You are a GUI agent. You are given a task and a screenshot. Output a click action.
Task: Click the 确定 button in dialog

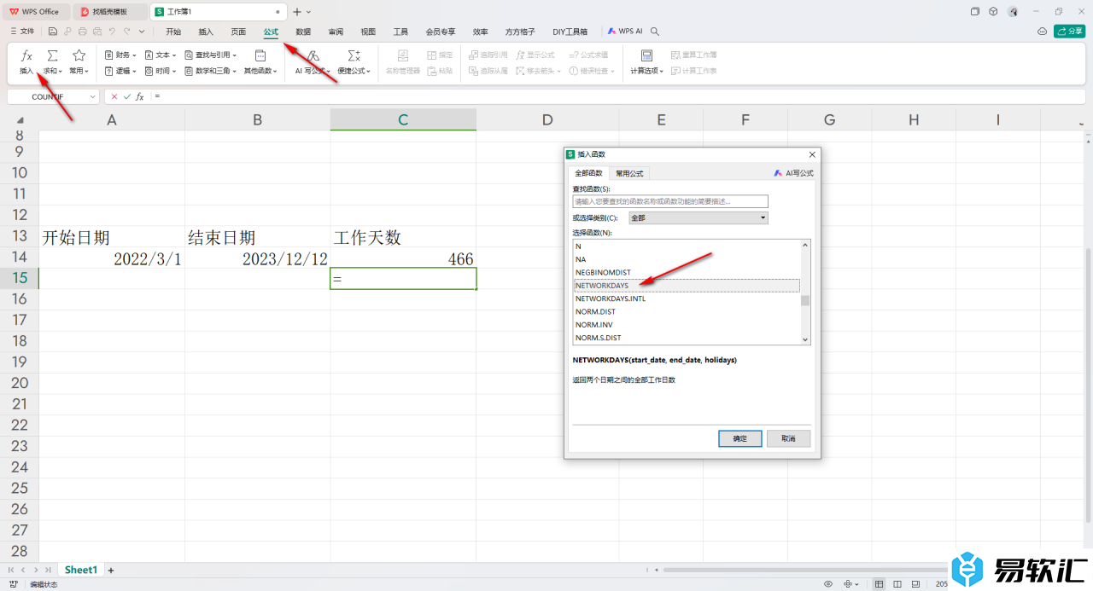739,438
